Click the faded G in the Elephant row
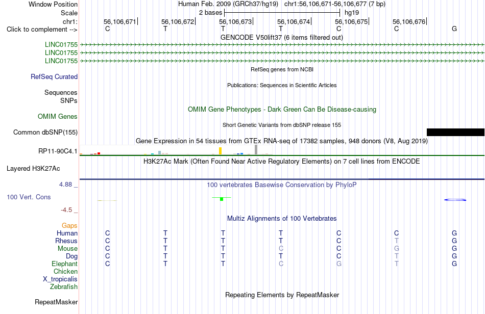The image size is (485, 314). [338, 264]
